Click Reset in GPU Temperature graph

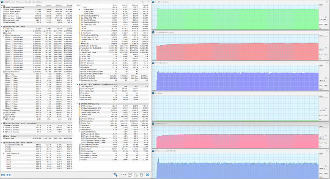(x=326, y=143)
